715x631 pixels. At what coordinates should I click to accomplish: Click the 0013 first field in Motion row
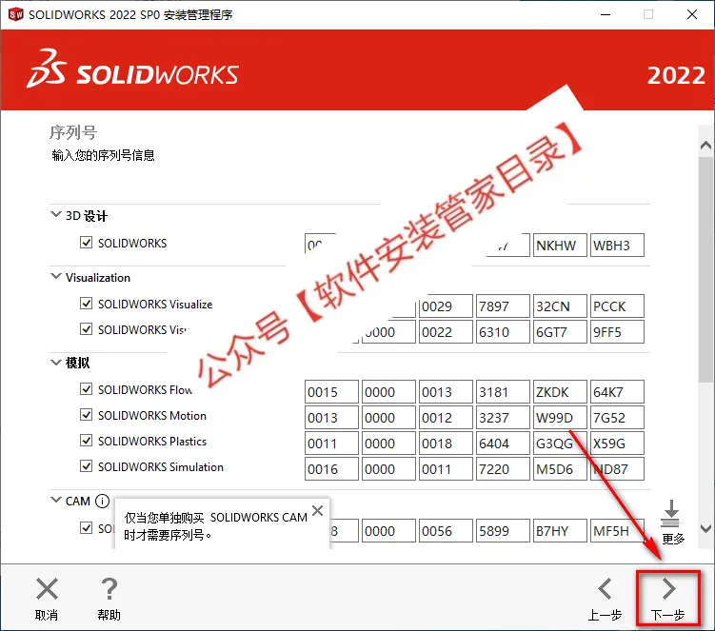pyautogui.click(x=331, y=417)
